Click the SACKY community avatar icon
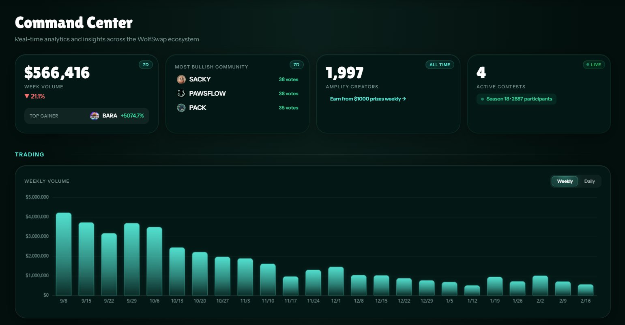 coord(181,79)
